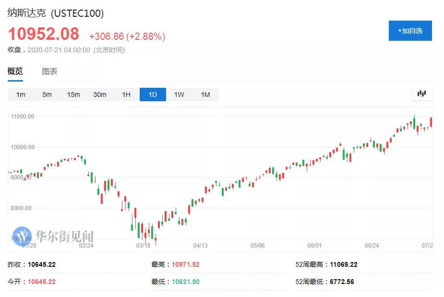Click the 52周最高 value 11069.22
Image resolution: width=444 pixels, height=297 pixels.
[x=344, y=264]
